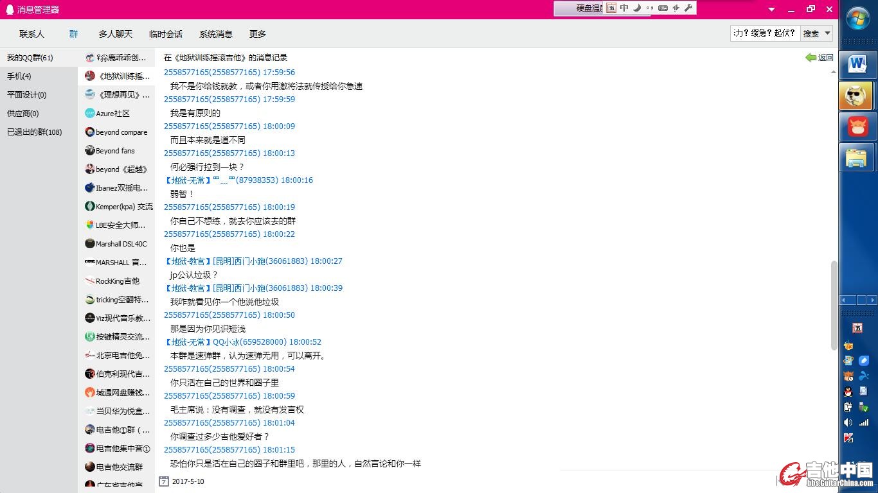Click sender QQ小冰(659528000) at 18:00:52
The image size is (878, 493).
242,342
